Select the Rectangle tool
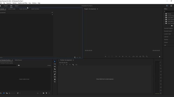Screen dimensions: 174x97 click(55, 77)
